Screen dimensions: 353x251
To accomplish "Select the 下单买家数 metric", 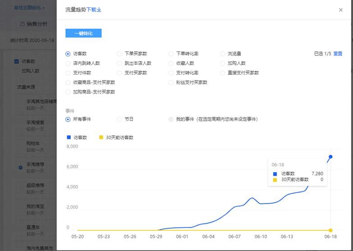I will 119,54.
